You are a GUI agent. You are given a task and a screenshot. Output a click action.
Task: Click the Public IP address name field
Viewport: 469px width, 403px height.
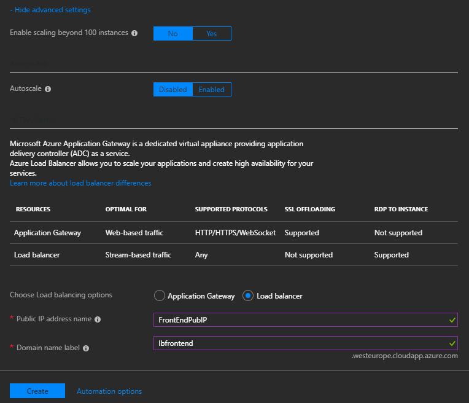(x=305, y=320)
